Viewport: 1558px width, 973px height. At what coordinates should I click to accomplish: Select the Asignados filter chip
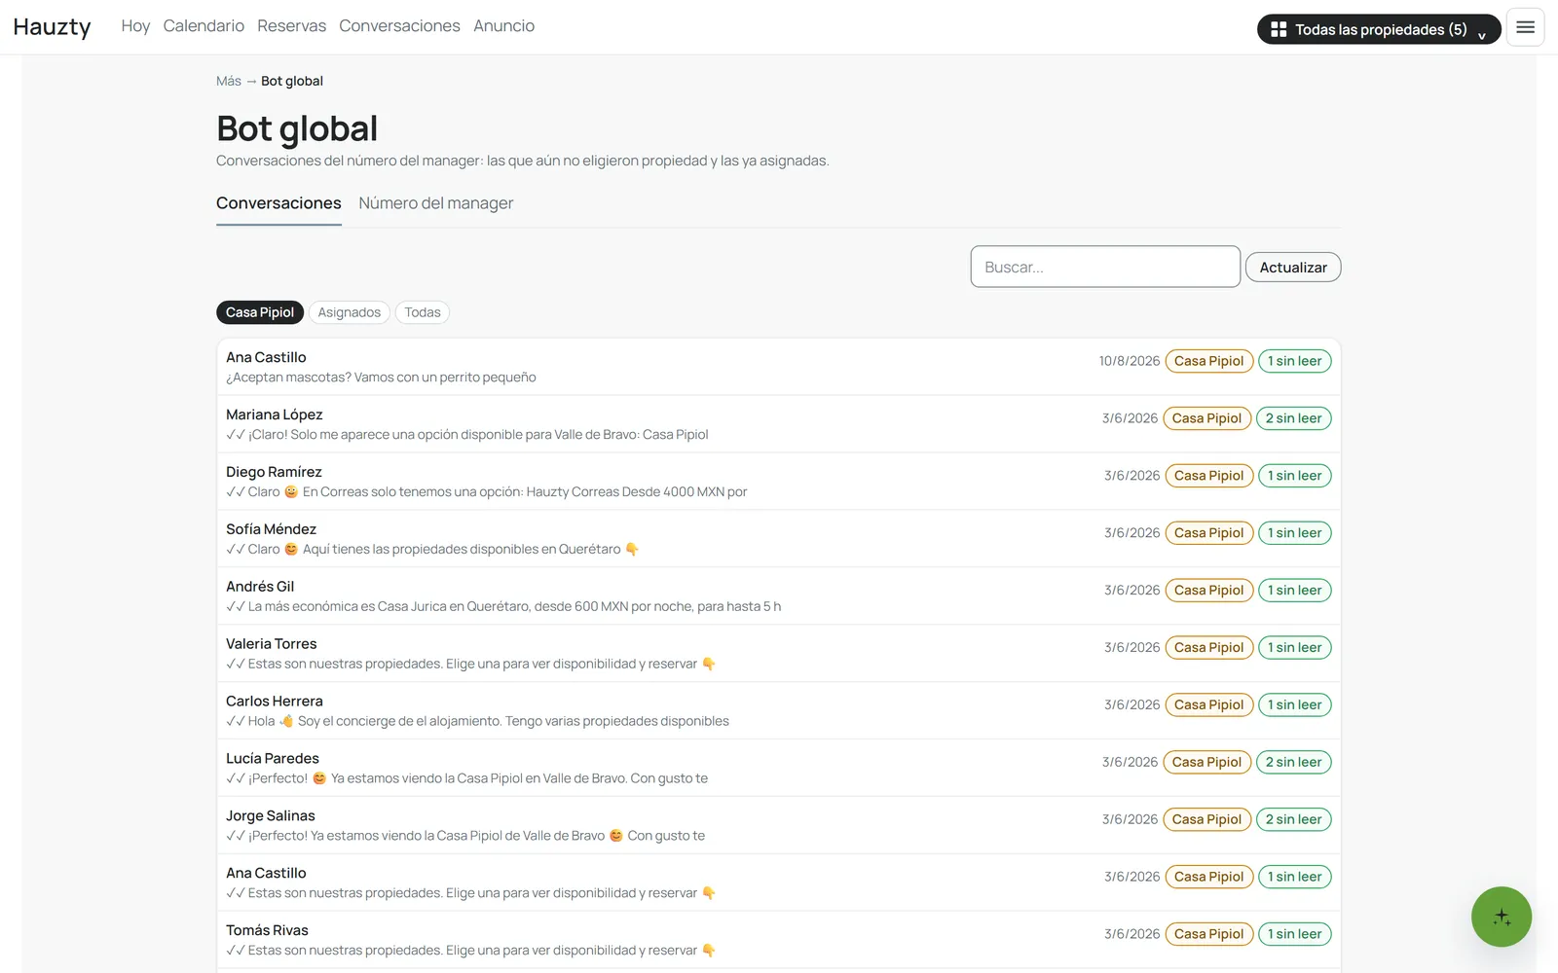[350, 312]
